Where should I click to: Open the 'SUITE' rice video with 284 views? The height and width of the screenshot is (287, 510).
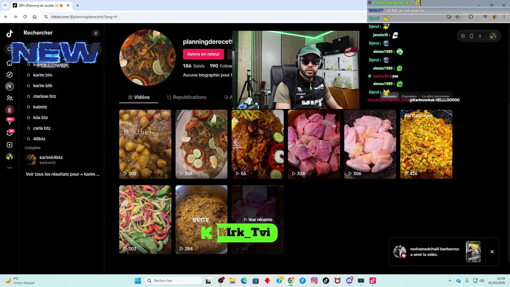coord(201,220)
